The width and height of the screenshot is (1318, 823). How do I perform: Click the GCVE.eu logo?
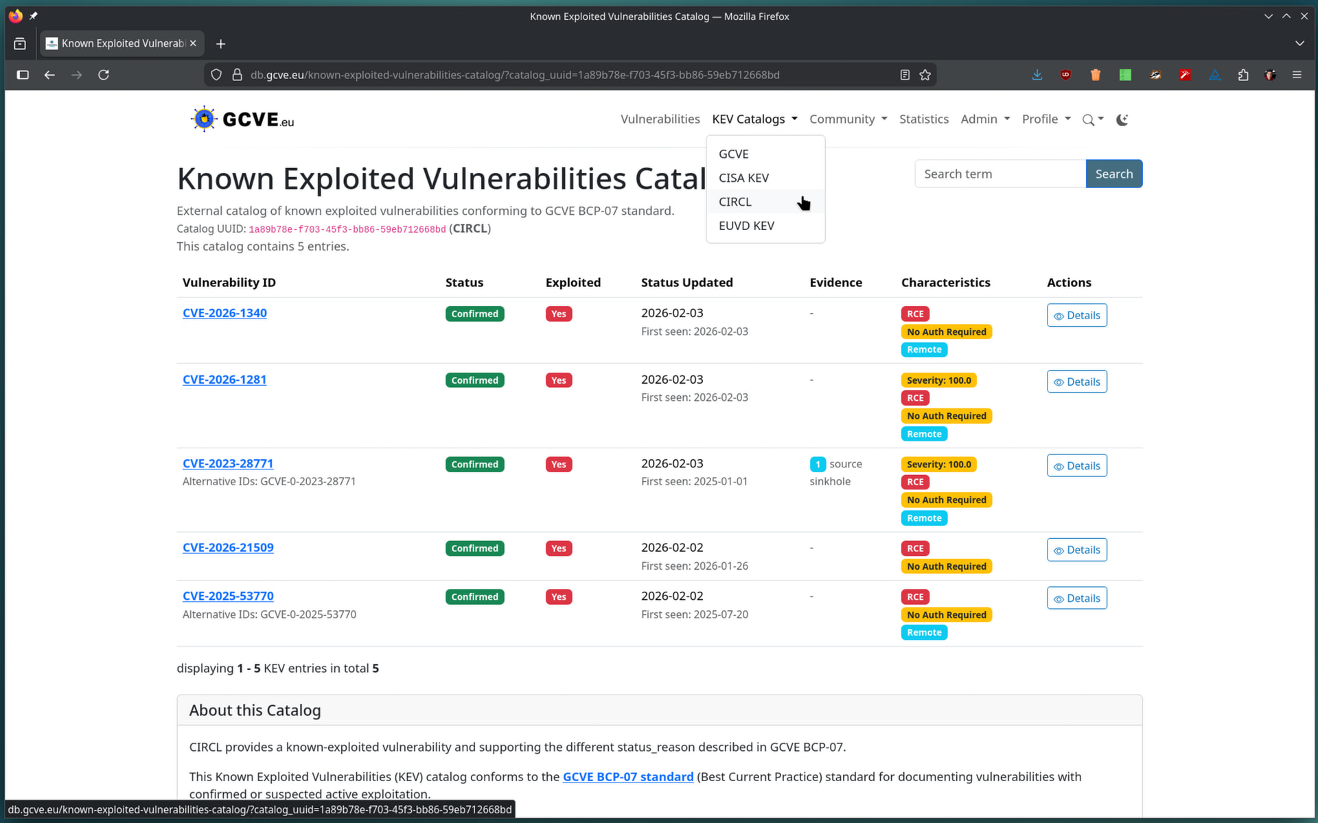pos(242,119)
